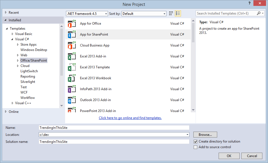
Task: Expand the Store Apps node arrow
Action: click(x=18, y=45)
